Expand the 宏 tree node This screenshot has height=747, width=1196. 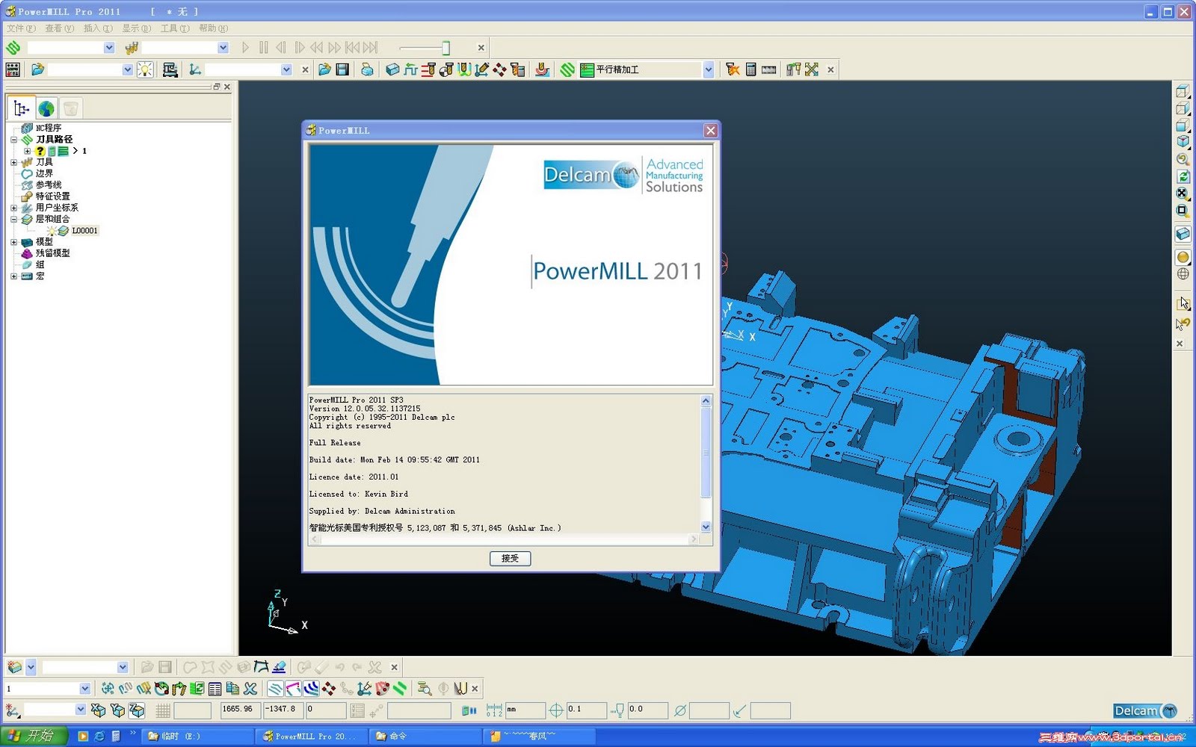pos(13,276)
